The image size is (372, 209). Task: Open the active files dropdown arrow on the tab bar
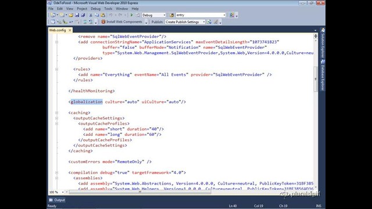(x=315, y=30)
